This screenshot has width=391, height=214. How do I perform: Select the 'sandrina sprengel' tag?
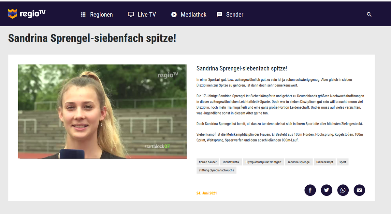pos(299,162)
